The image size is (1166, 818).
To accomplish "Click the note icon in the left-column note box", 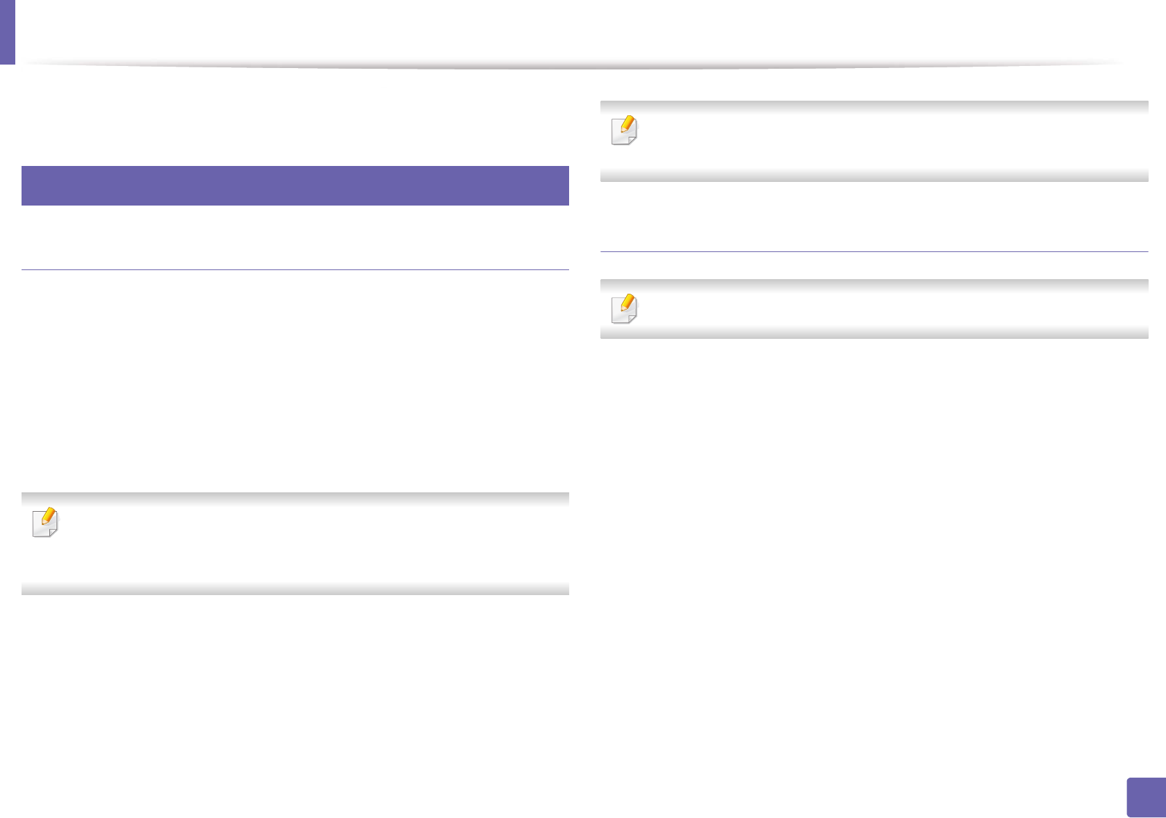I will [46, 522].
